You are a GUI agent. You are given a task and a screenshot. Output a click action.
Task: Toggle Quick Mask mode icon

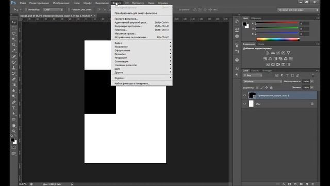(x=14, y=147)
